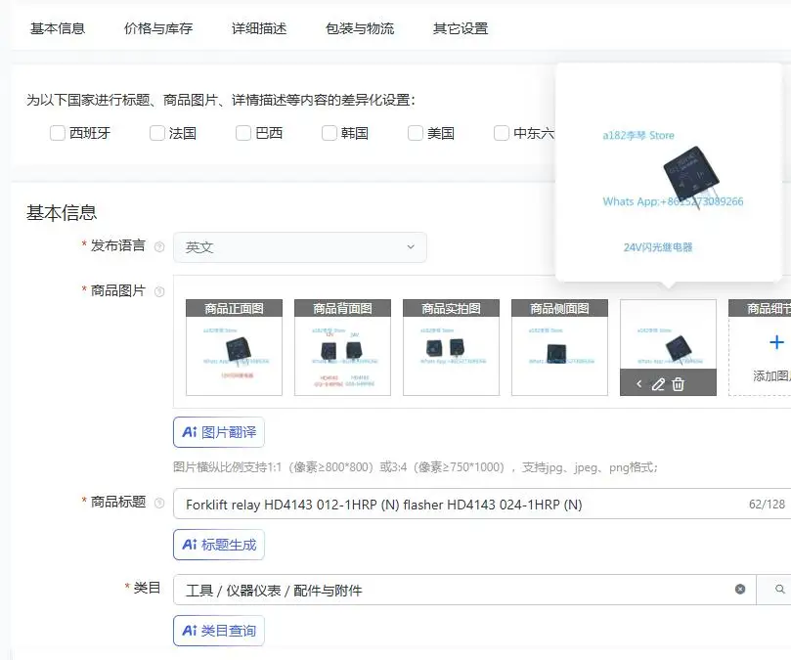Switch to the 详细描述 tab

259,28
